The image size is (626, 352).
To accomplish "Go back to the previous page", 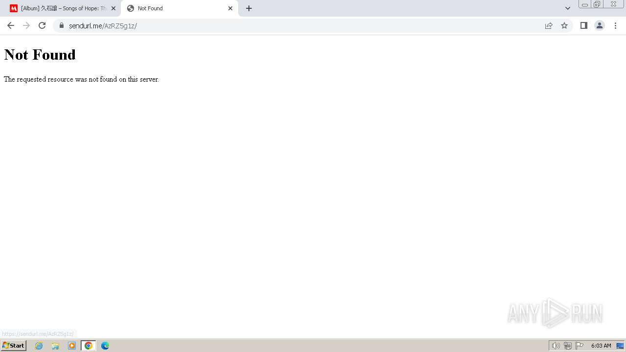I will click(x=11, y=25).
